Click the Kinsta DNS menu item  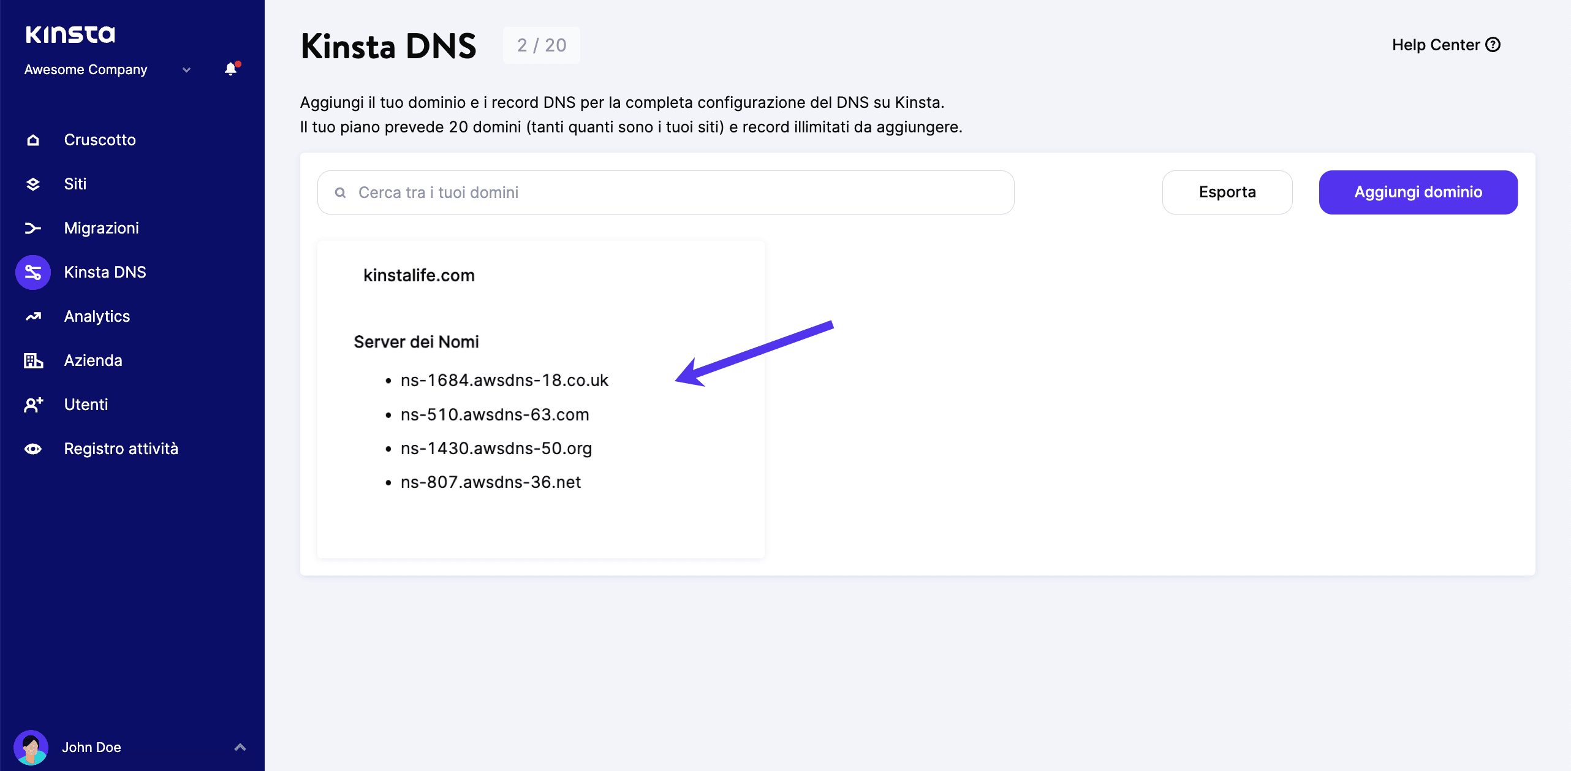point(132,272)
